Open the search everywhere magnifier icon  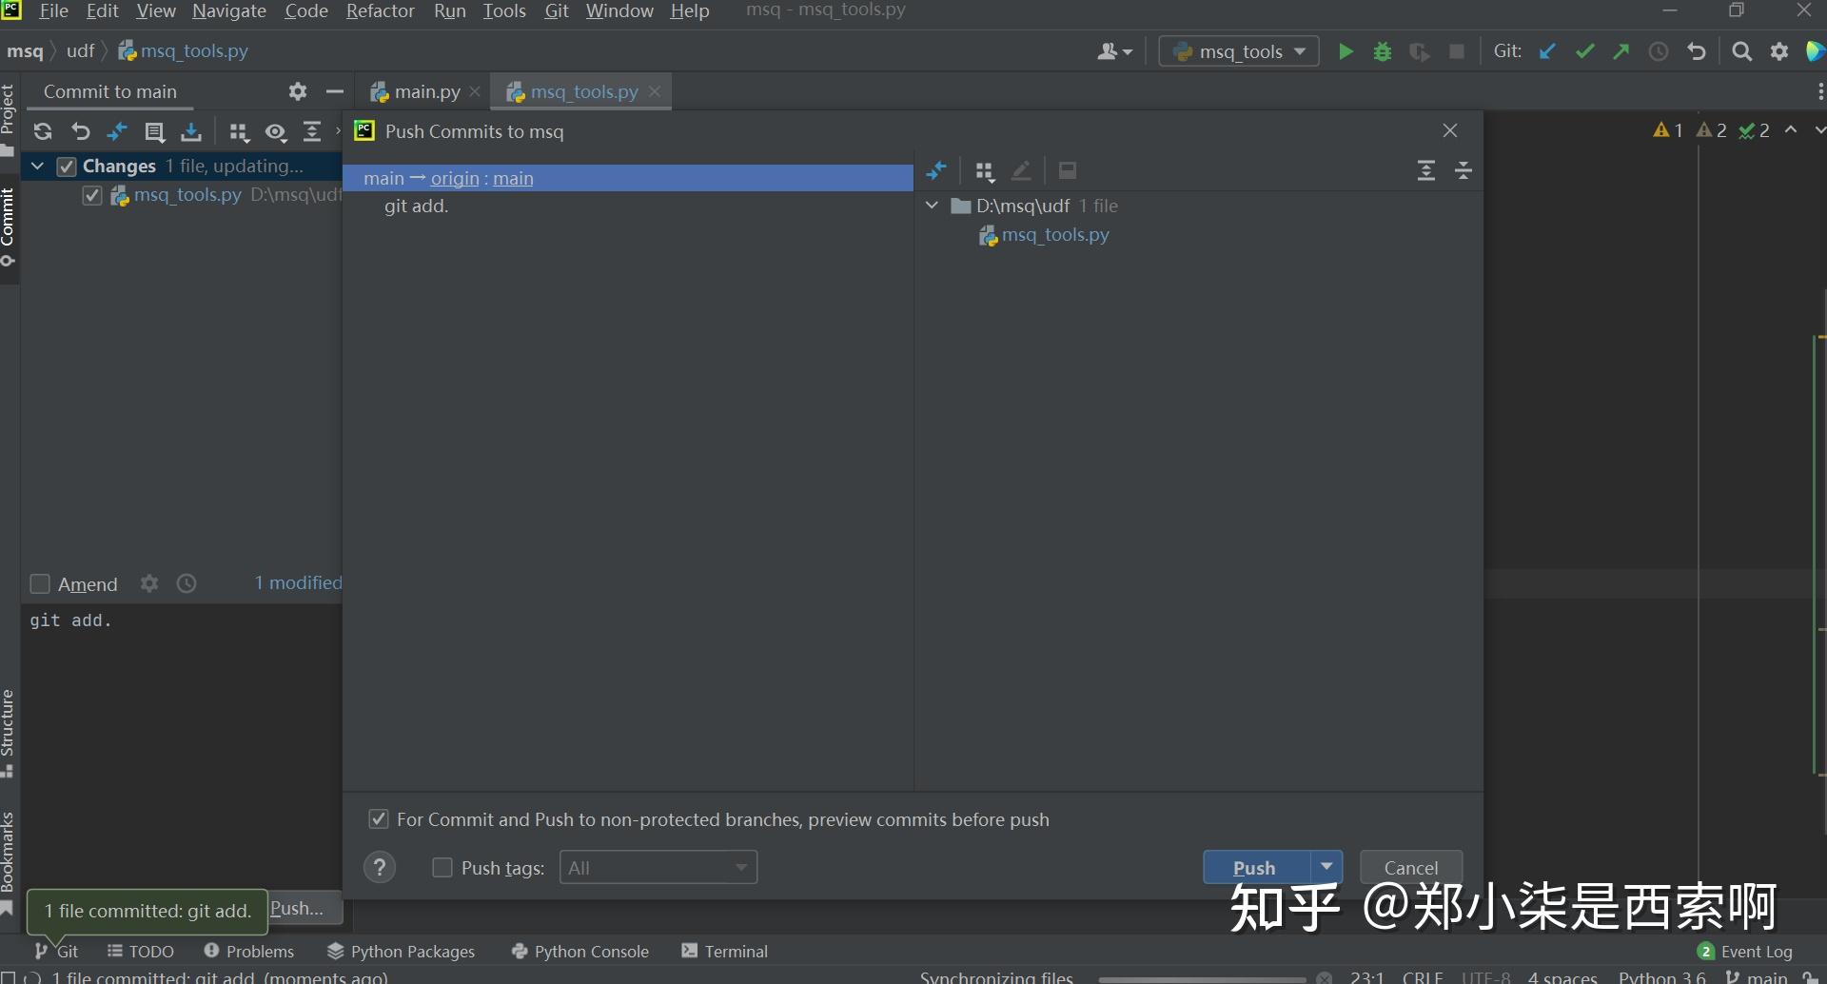[x=1742, y=51]
